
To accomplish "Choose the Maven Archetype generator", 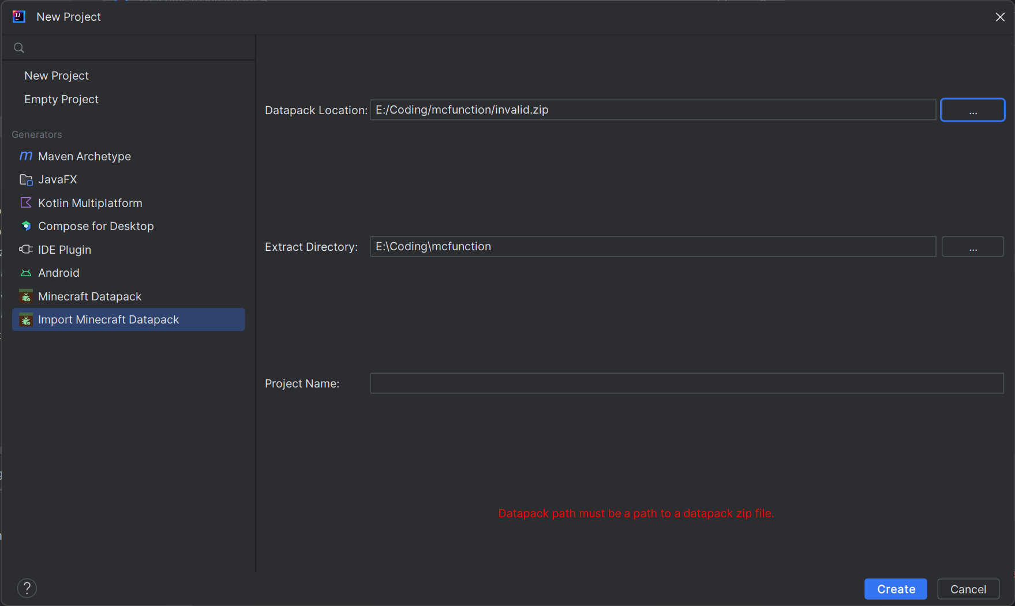I will (128, 156).
